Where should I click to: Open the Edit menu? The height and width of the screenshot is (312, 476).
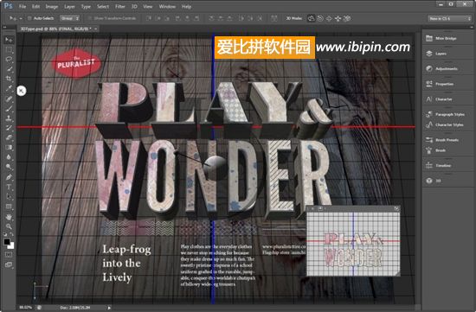(x=35, y=6)
